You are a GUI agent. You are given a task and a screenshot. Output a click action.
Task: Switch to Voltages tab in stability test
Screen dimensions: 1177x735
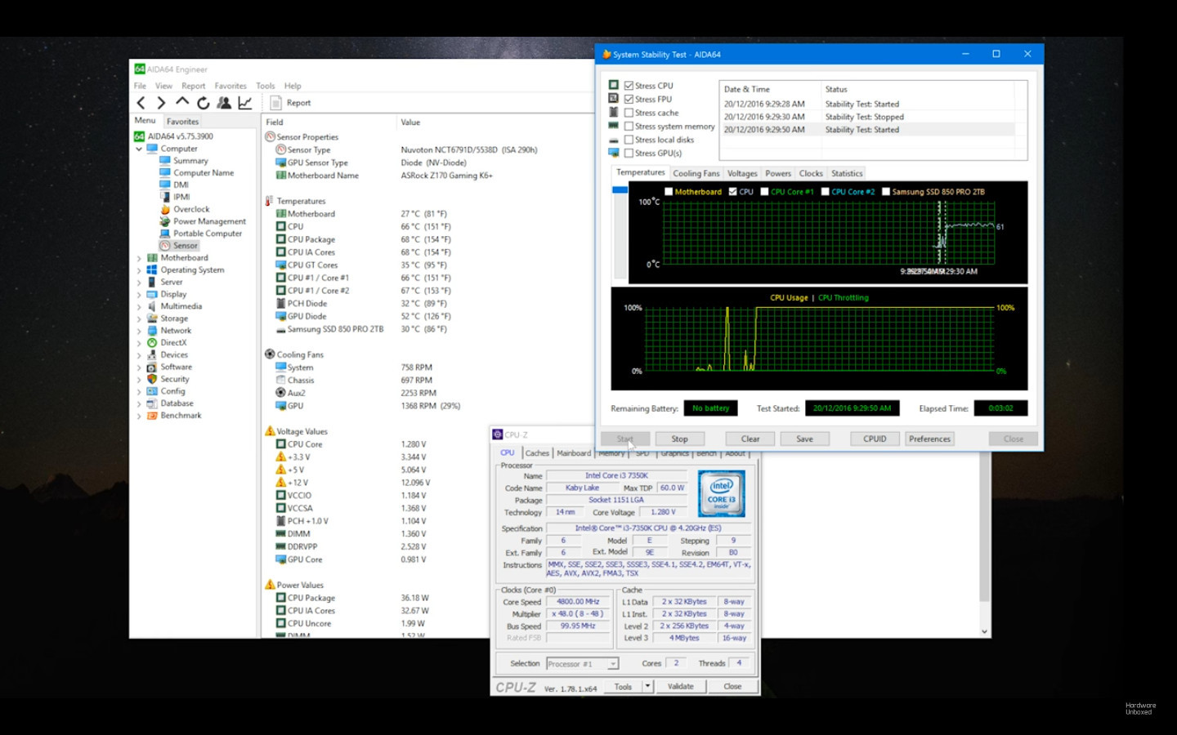coord(742,173)
